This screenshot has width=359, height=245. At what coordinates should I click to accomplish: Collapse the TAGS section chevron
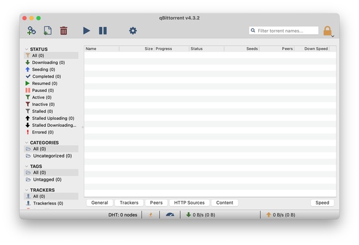26,167
